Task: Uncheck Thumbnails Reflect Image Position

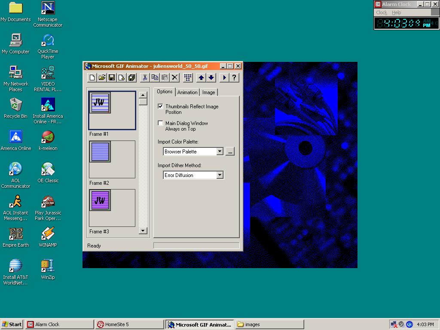Action: click(x=161, y=107)
